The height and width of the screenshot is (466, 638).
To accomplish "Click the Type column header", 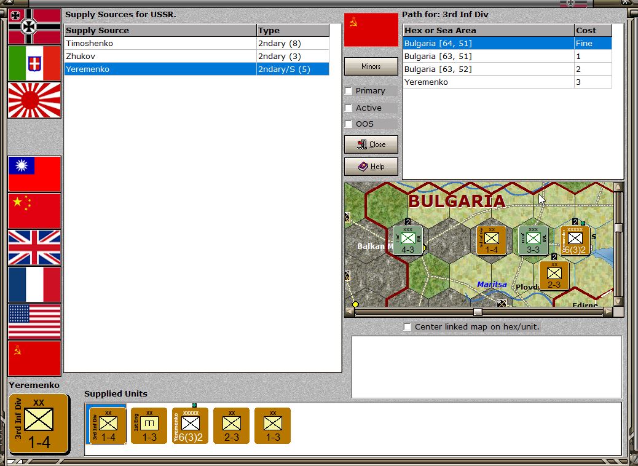I will (x=293, y=31).
